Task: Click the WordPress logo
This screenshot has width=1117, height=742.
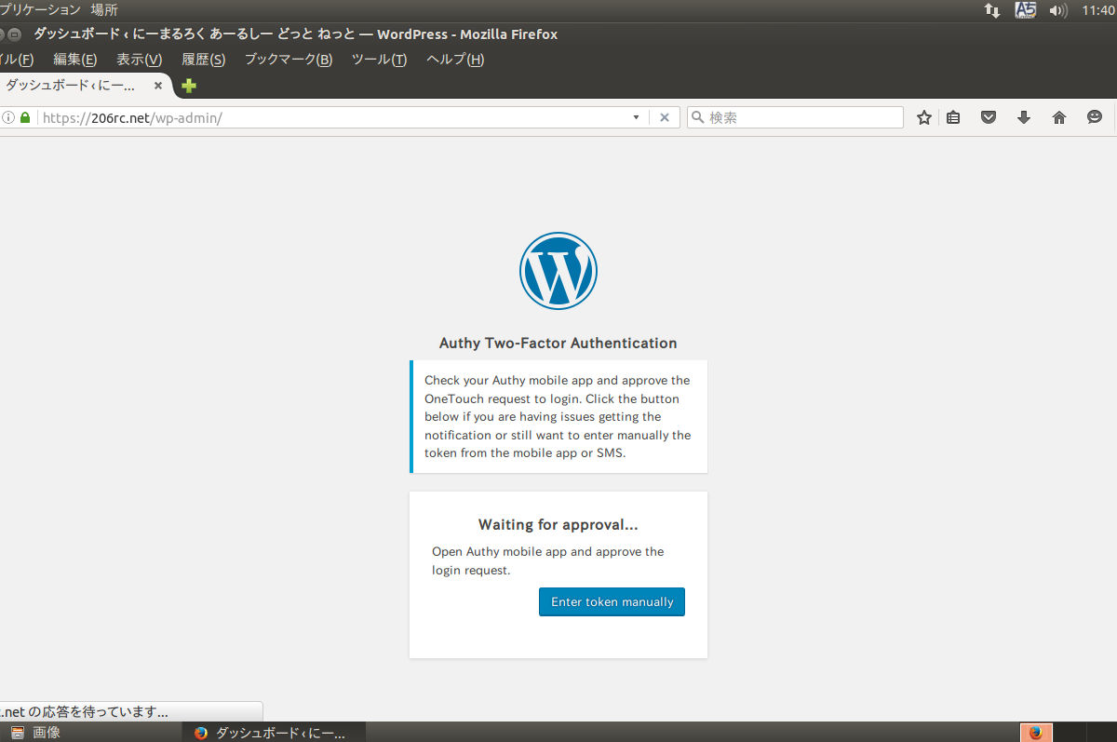Action: point(558,271)
